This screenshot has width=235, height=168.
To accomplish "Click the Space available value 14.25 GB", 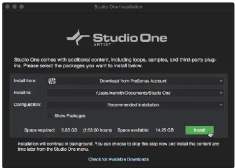I will pos(164,130).
